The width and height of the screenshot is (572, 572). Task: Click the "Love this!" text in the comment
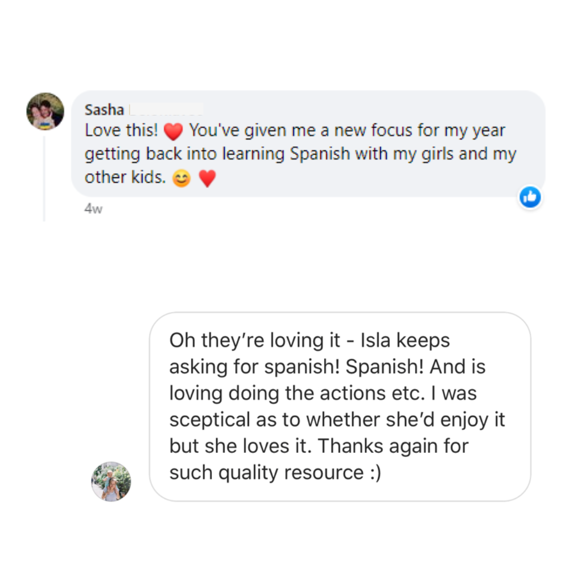coord(122,130)
